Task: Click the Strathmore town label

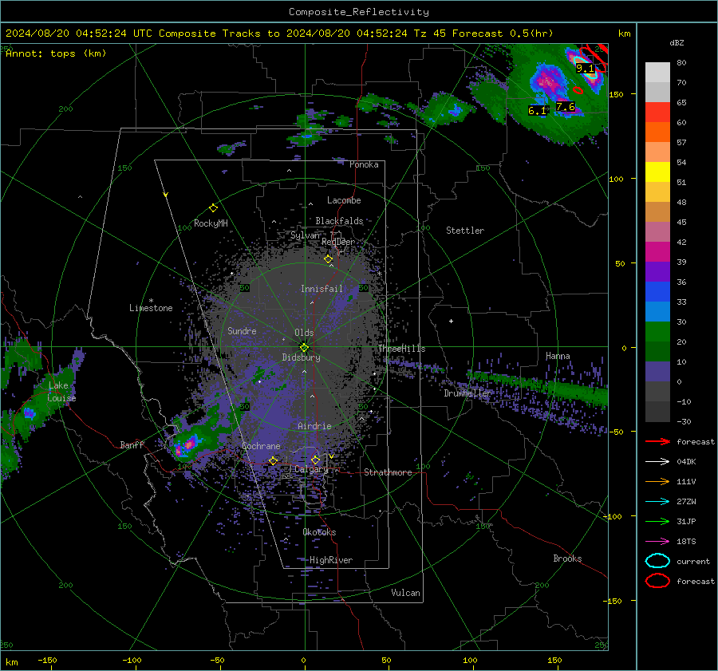Action: click(388, 472)
